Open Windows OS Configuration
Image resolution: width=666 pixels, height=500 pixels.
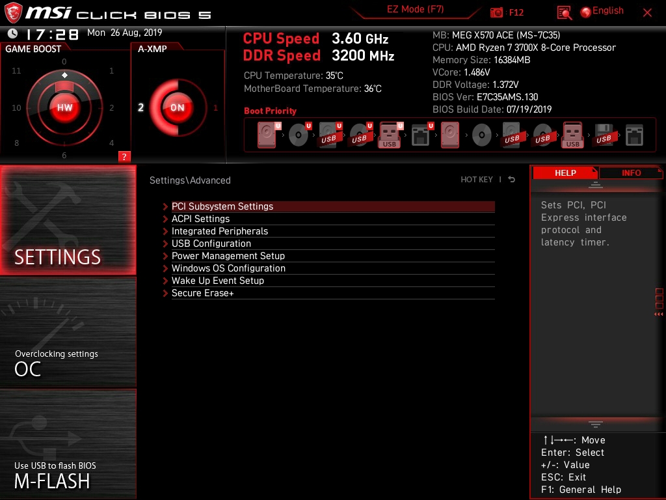pyautogui.click(x=333, y=268)
